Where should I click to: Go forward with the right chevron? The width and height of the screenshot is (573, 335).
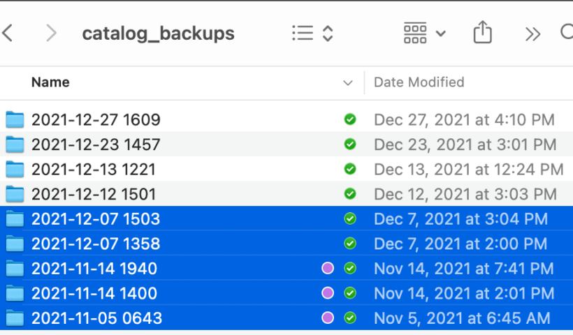(x=51, y=33)
